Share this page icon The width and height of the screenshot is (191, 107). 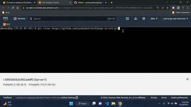[x=163, y=8]
